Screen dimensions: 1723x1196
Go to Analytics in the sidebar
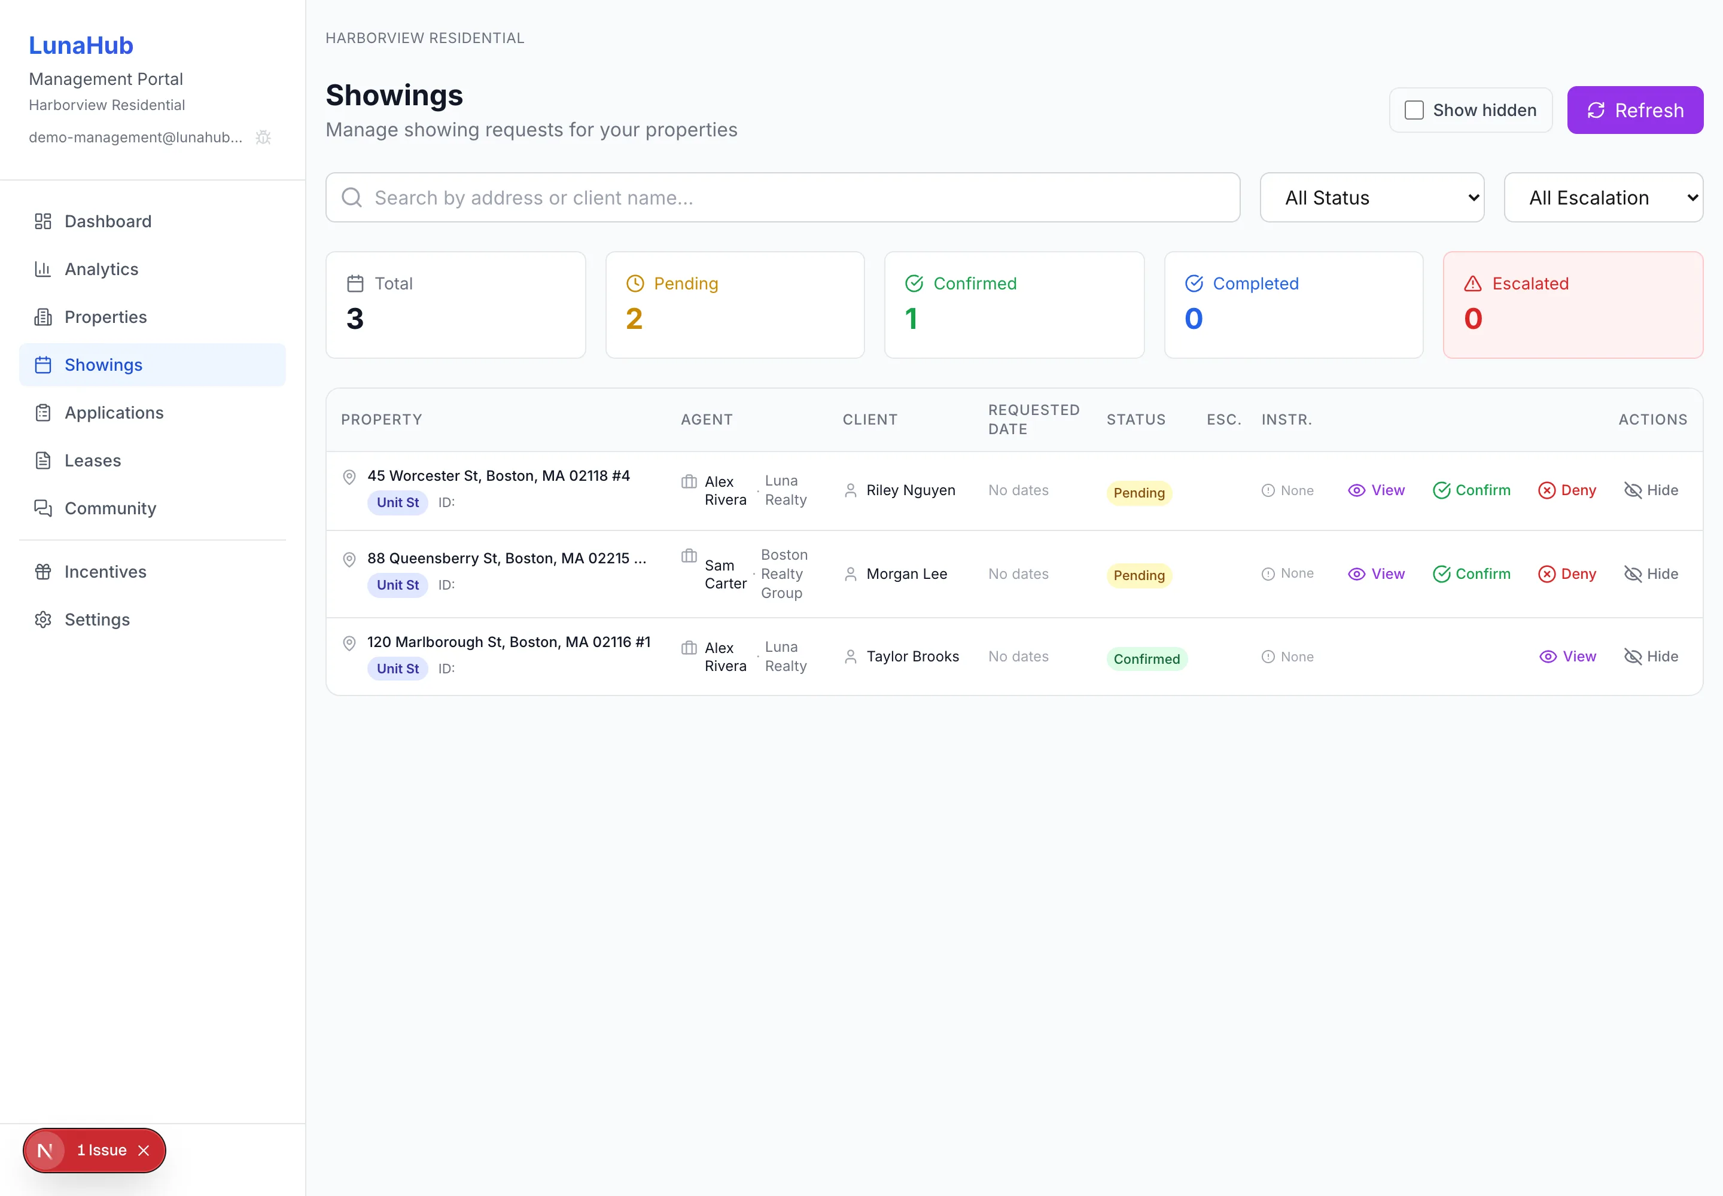click(152, 269)
